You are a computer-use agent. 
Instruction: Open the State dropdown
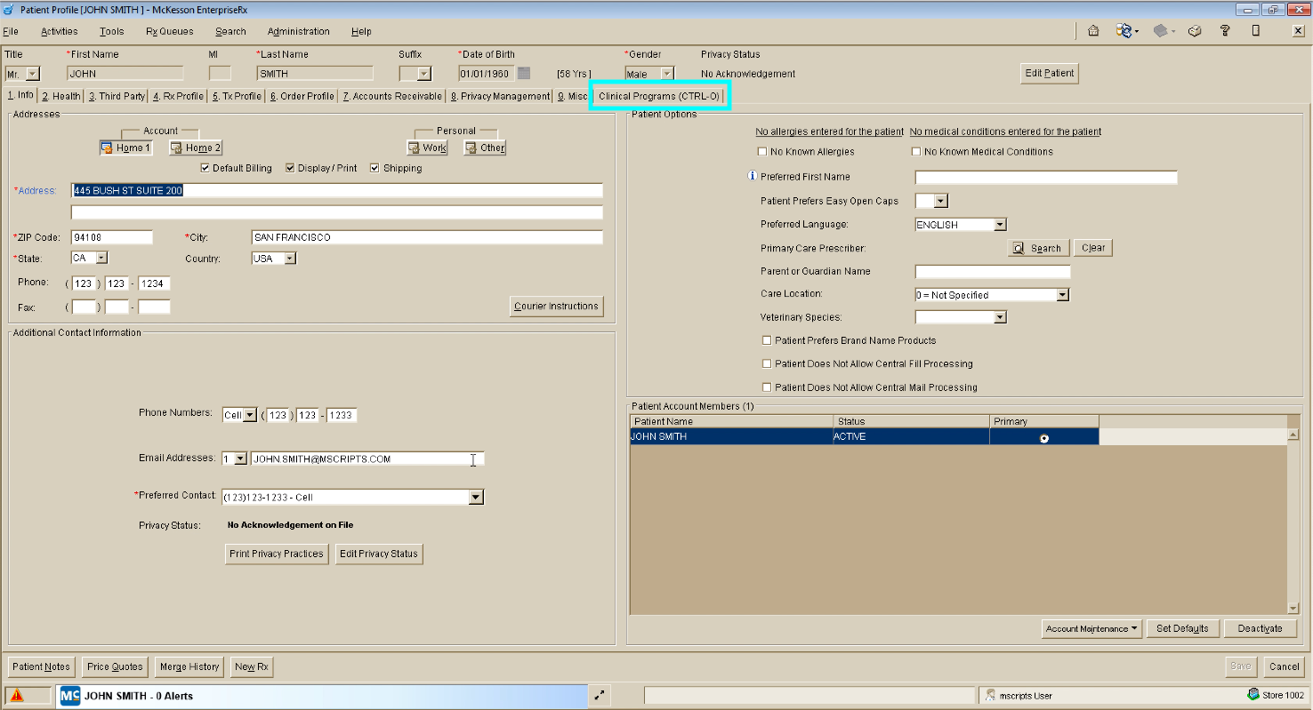click(x=101, y=258)
